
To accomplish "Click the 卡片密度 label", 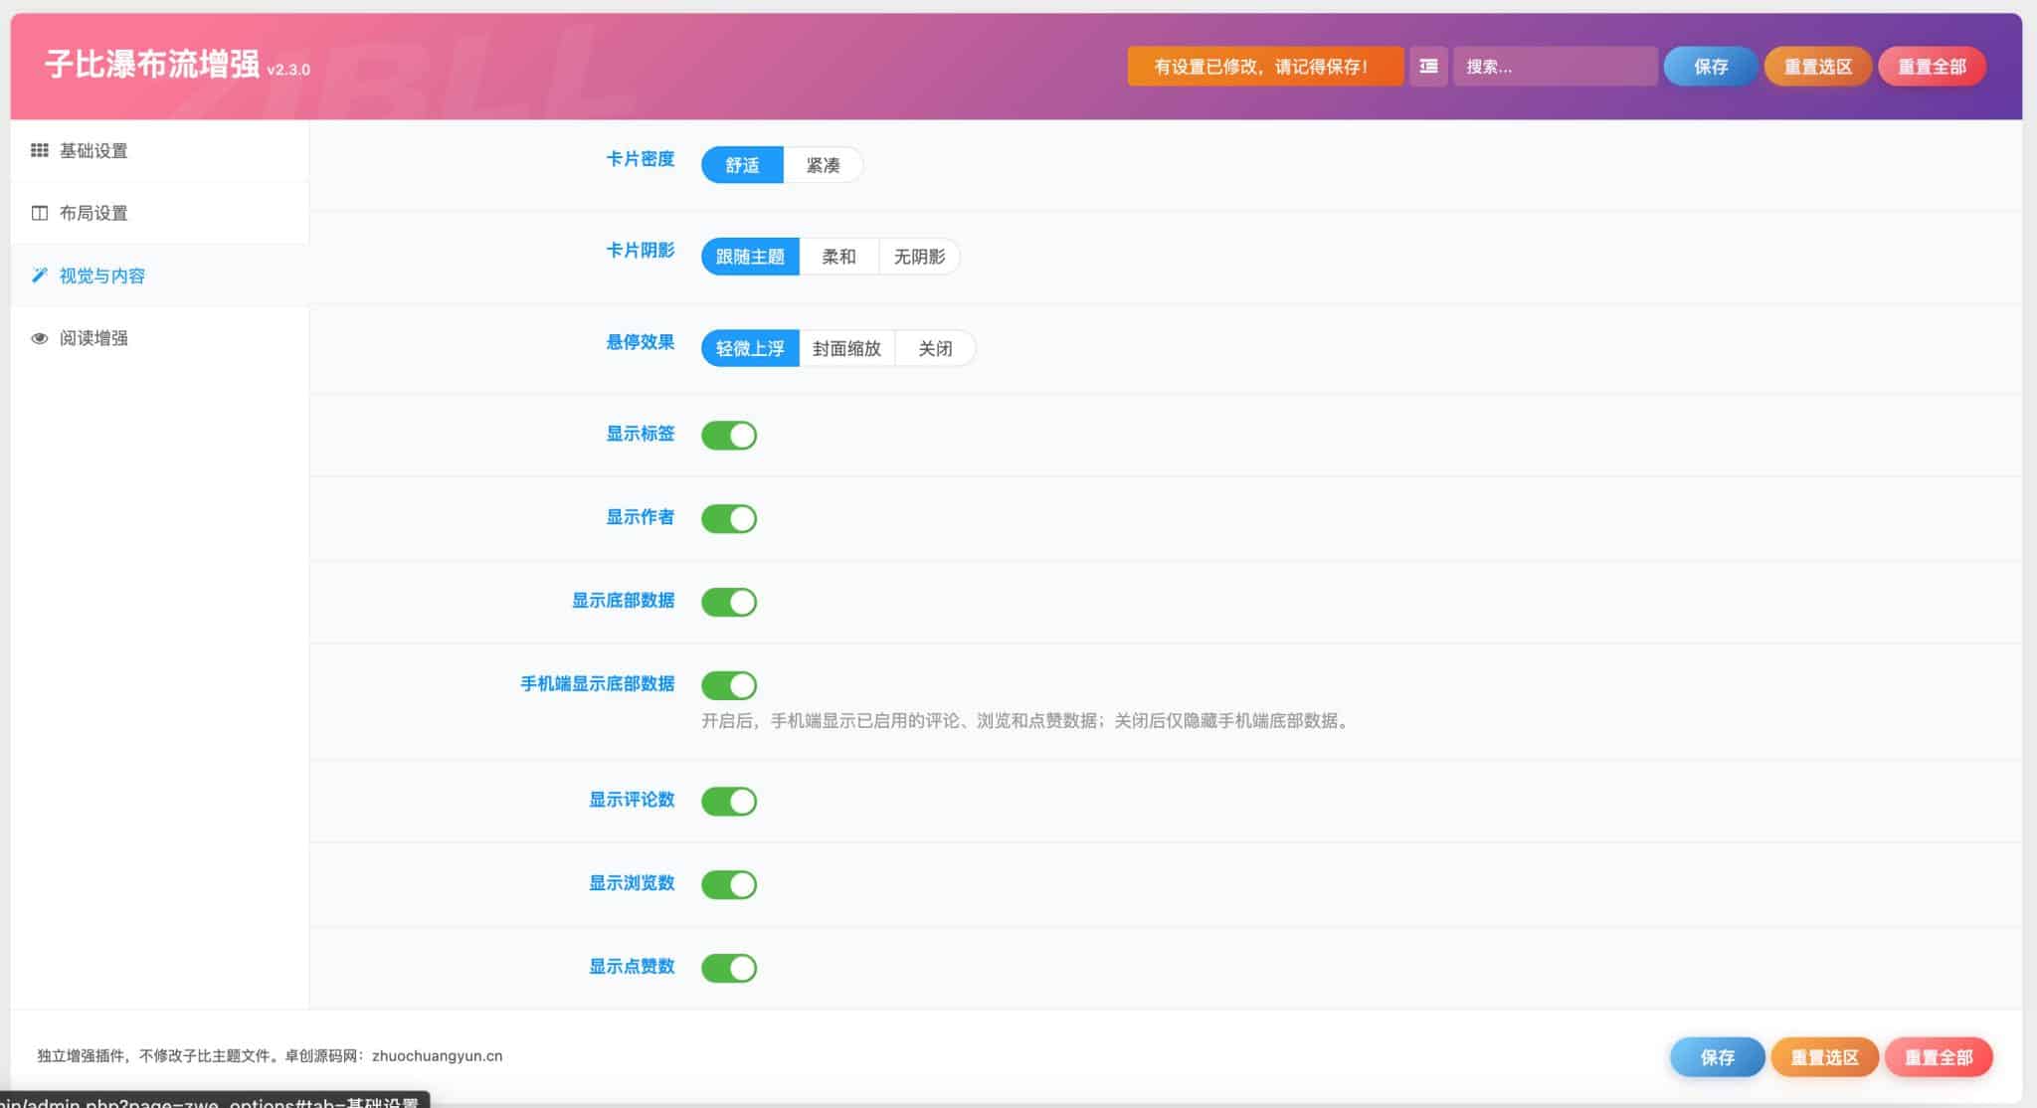I will (x=641, y=159).
